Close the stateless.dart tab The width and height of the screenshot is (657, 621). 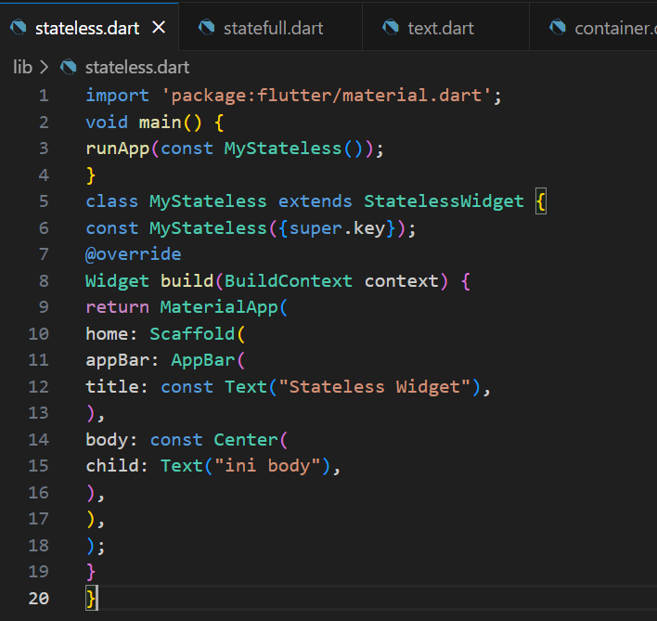pyautogui.click(x=159, y=28)
